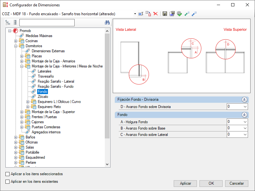Toggle Aplicar en los itens existentes checkbox
255x191 pixels.
point(8,181)
